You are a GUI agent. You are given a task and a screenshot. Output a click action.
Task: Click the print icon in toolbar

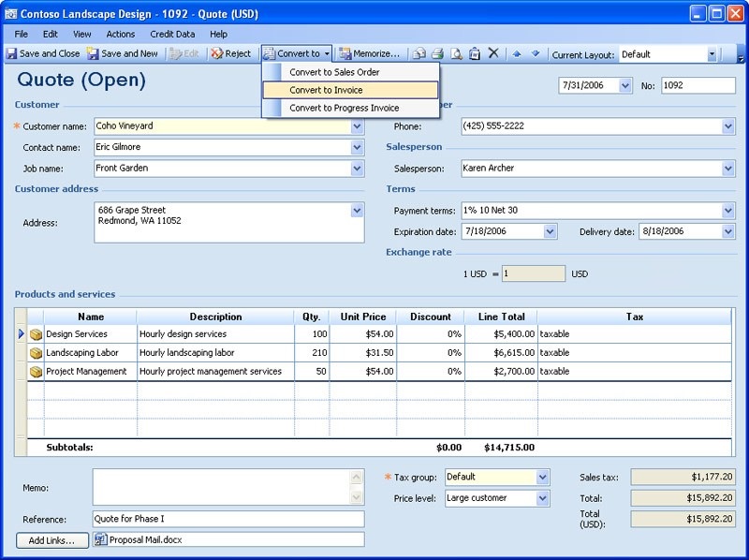(x=437, y=53)
